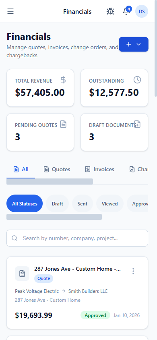Click the tabs horizontal scrollbar

tap(50, 182)
